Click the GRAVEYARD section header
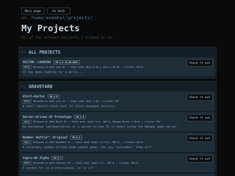Image resolution: width=235 pixels, height=176 pixels. [x=40, y=86]
